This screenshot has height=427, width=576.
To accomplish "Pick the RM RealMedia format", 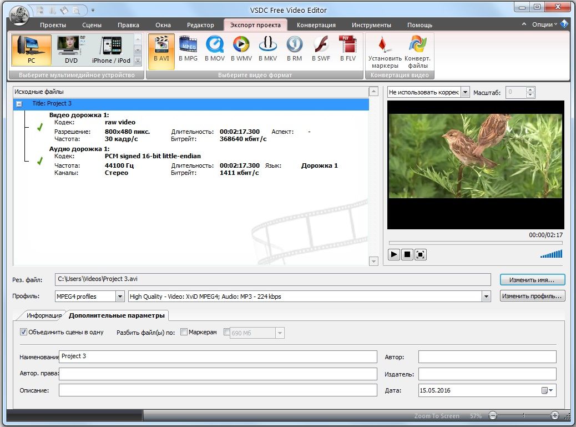I will coord(294,49).
